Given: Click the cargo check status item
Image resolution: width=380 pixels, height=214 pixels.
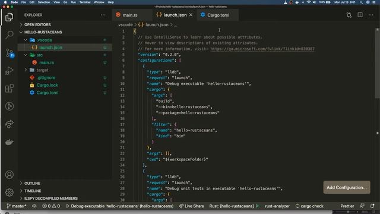Looking at the screenshot, I should click(309, 206).
